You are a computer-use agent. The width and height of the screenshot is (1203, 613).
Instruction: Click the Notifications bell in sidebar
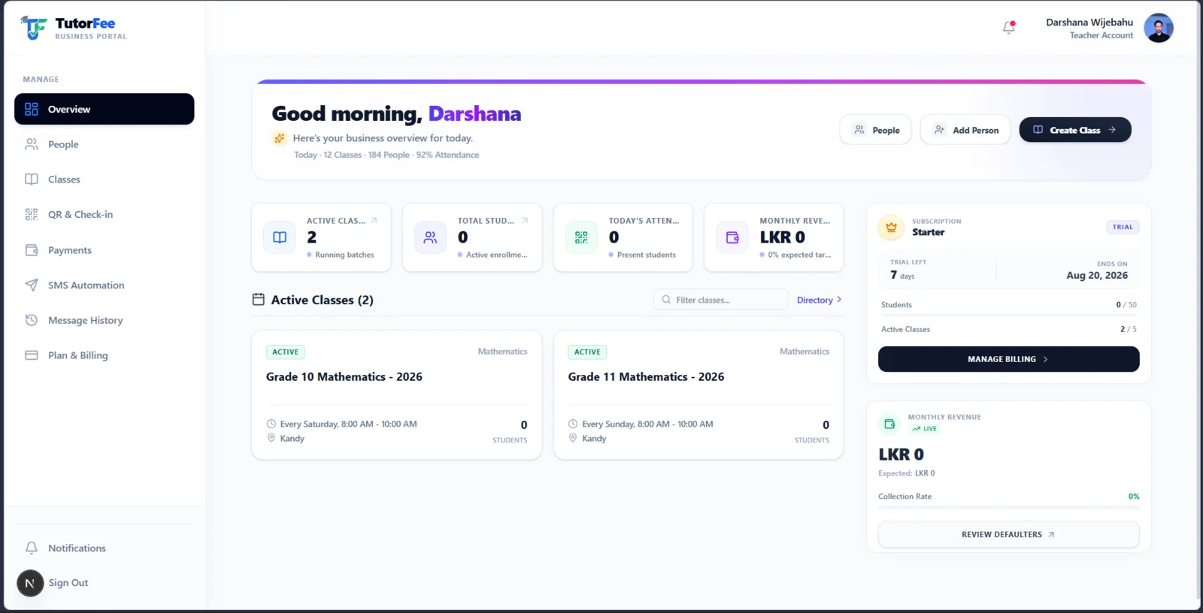tap(32, 548)
